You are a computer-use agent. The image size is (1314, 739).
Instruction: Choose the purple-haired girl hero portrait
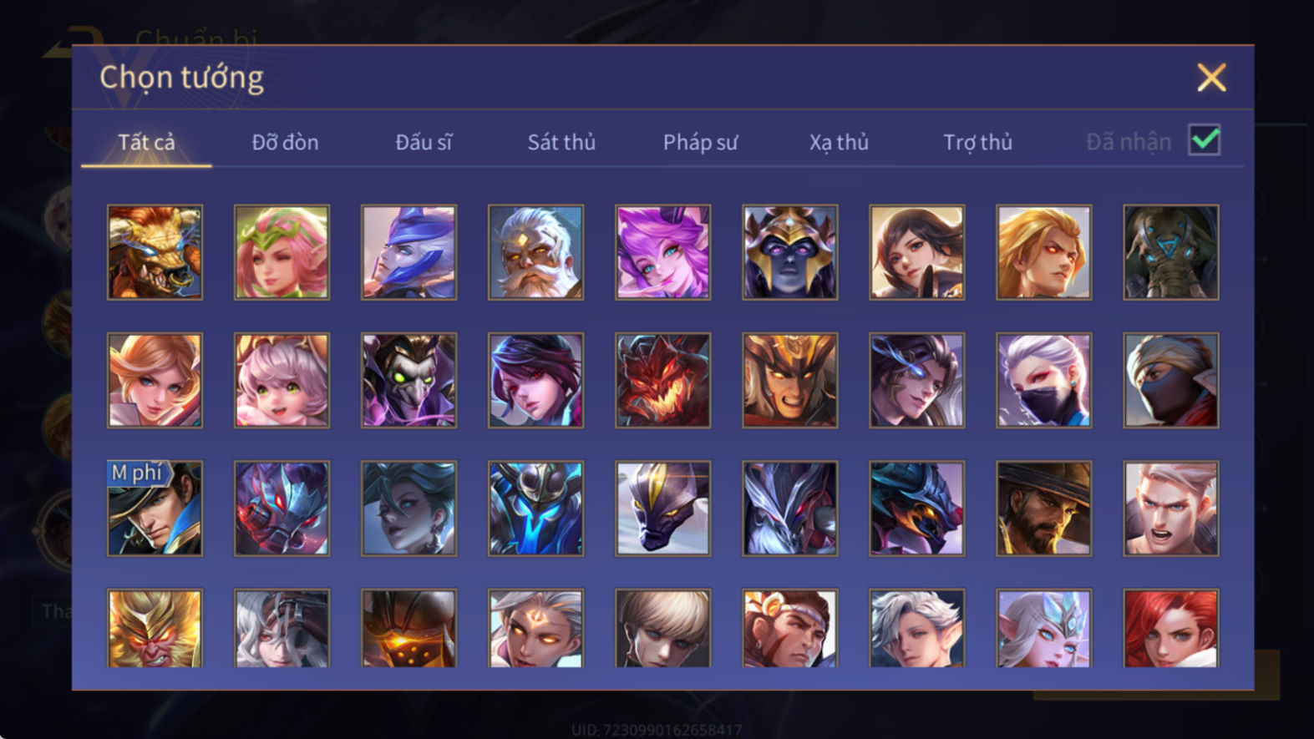[x=662, y=252]
